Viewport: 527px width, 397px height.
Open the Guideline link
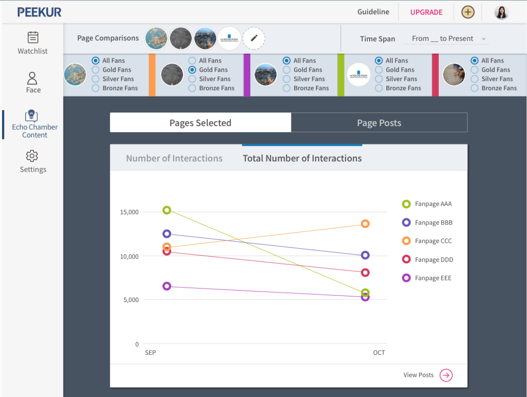pyautogui.click(x=373, y=12)
